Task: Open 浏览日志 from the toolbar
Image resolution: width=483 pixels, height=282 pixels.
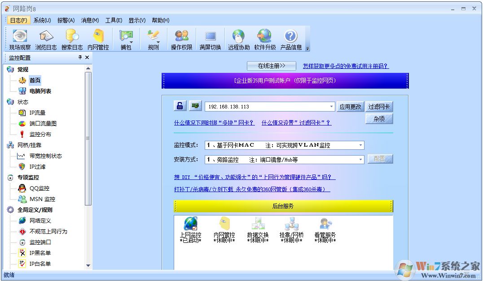Action: (45, 38)
